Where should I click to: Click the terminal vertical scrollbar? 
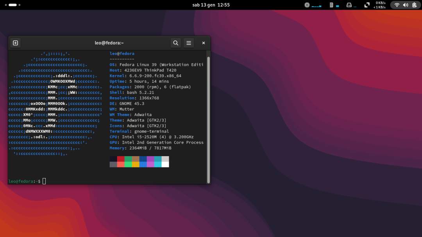[x=208, y=120]
